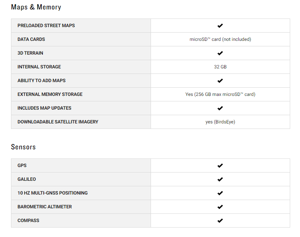This screenshot has width=300, height=237.
Task: Click the Preloaded Street Maps checkmark icon
Action: [220, 26]
